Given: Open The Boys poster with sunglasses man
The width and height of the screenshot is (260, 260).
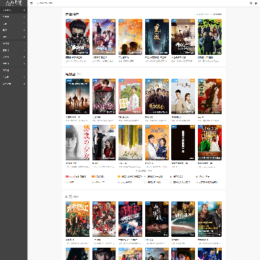Looking at the screenshot, I should pyautogui.click(x=77, y=37).
